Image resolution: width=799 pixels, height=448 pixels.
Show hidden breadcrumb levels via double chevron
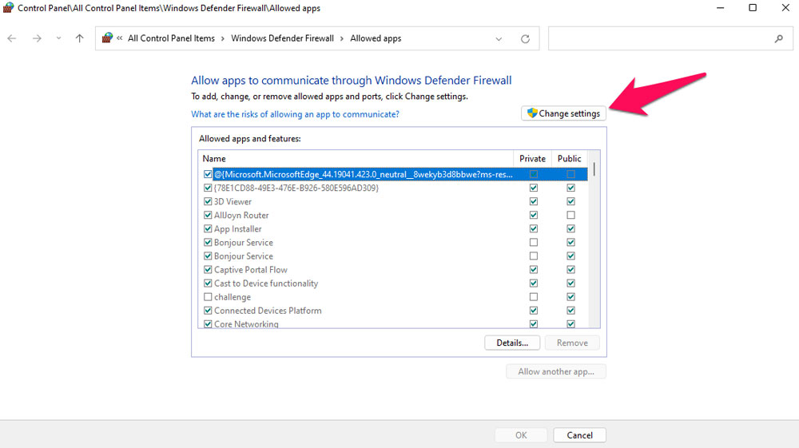tap(120, 38)
